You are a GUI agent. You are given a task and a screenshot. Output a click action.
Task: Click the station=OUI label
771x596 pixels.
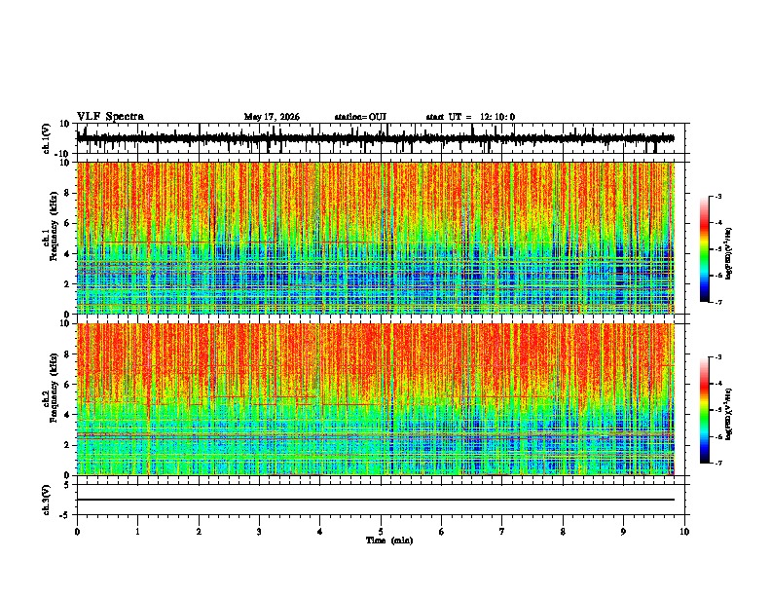(x=360, y=117)
